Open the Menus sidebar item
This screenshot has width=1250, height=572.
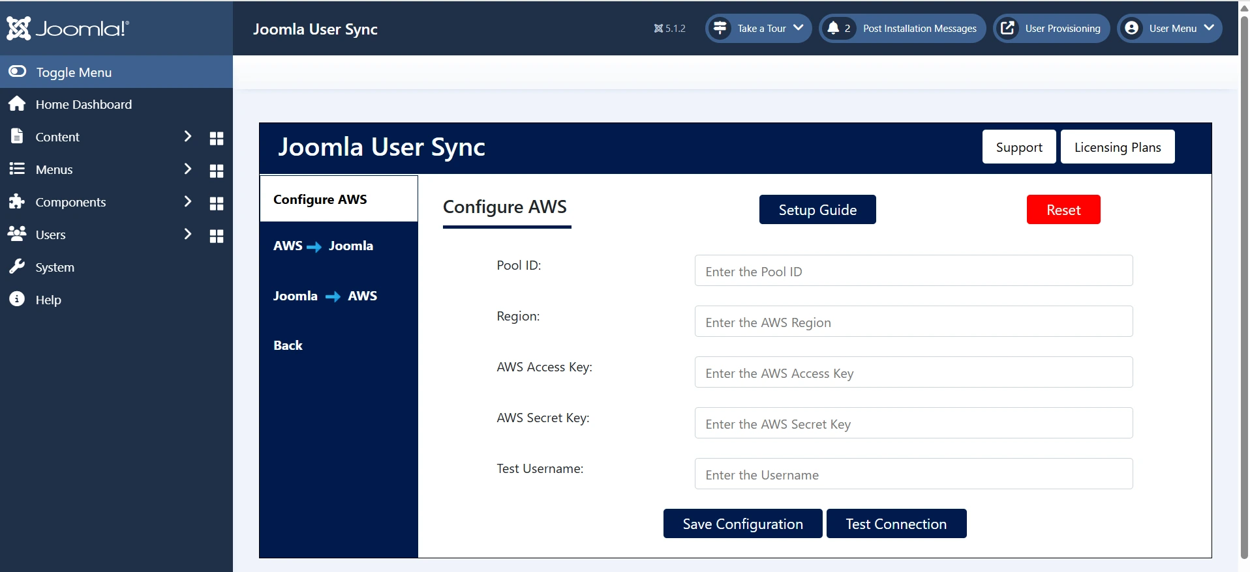(54, 169)
